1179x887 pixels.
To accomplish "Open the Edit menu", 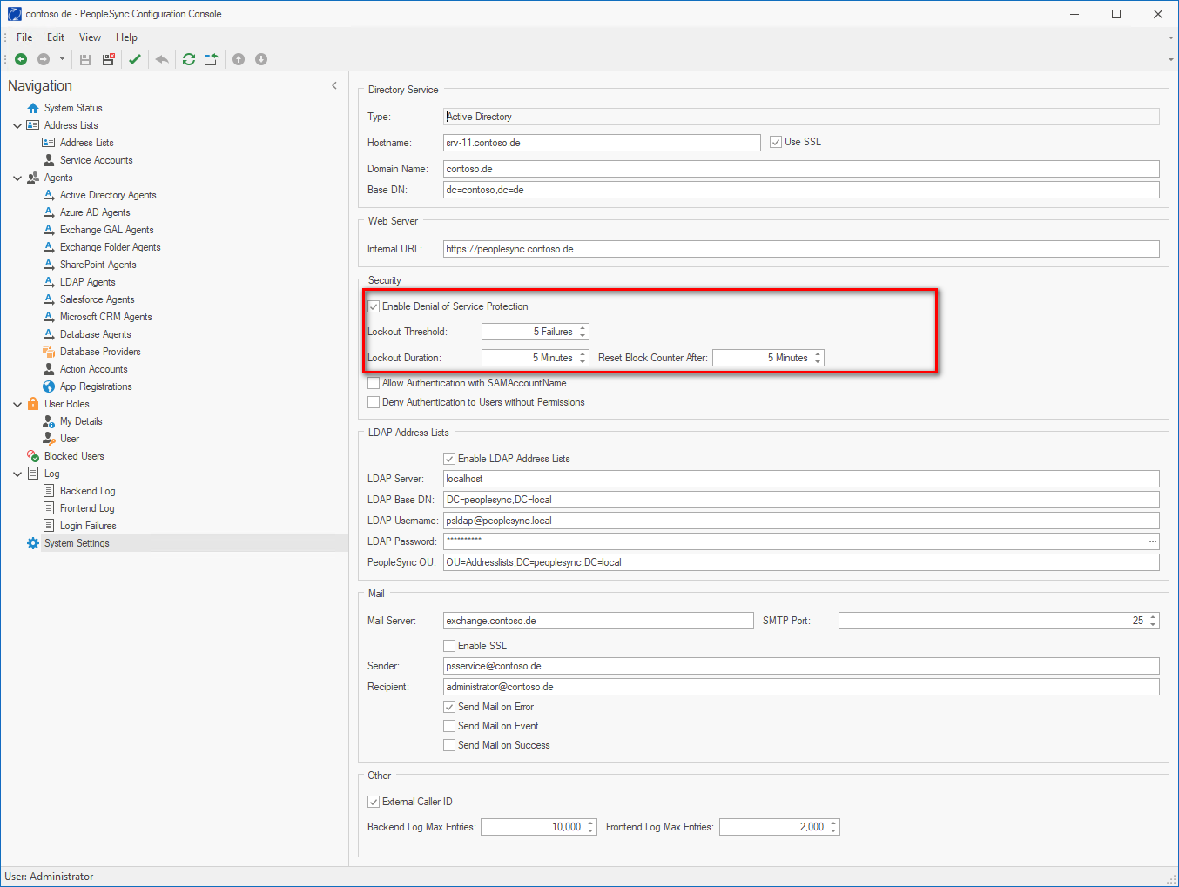I will coord(56,37).
